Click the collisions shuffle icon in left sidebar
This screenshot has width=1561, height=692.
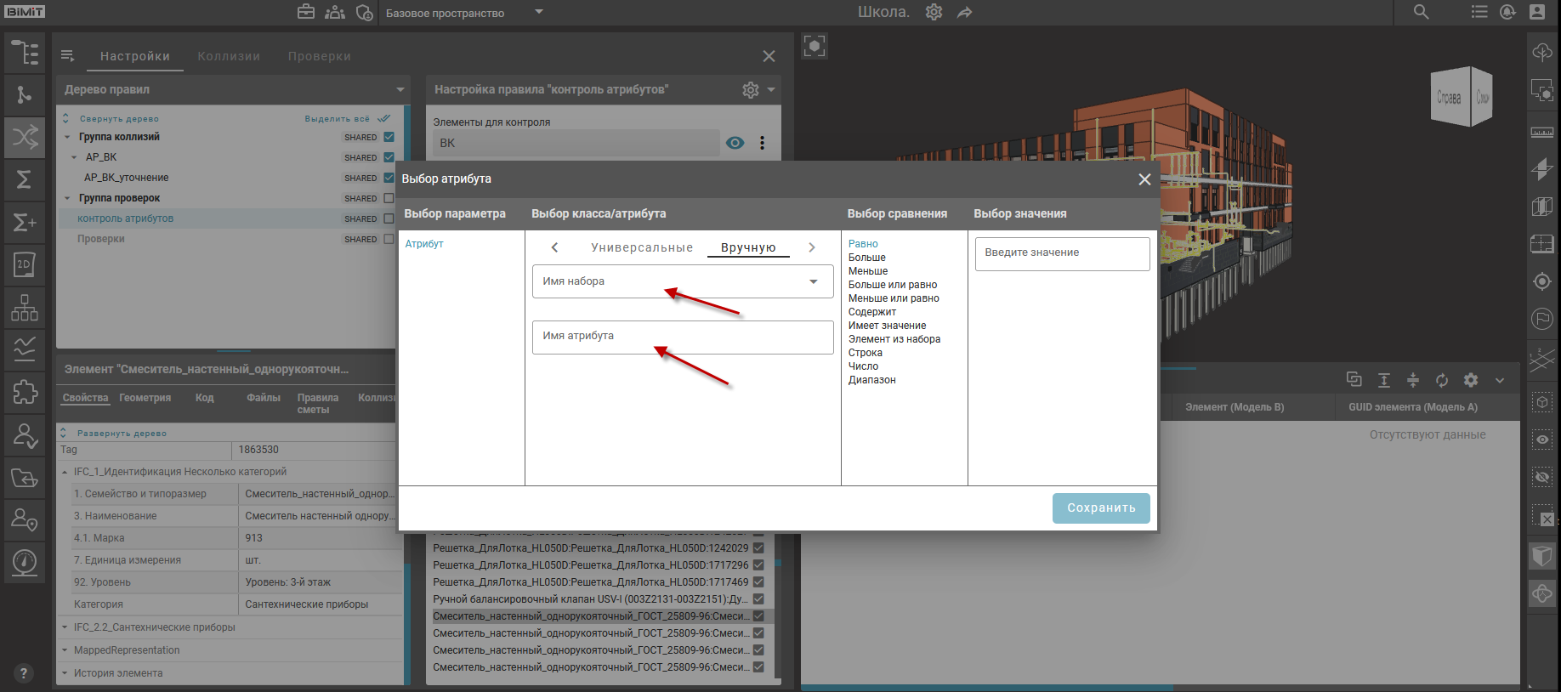pyautogui.click(x=25, y=137)
